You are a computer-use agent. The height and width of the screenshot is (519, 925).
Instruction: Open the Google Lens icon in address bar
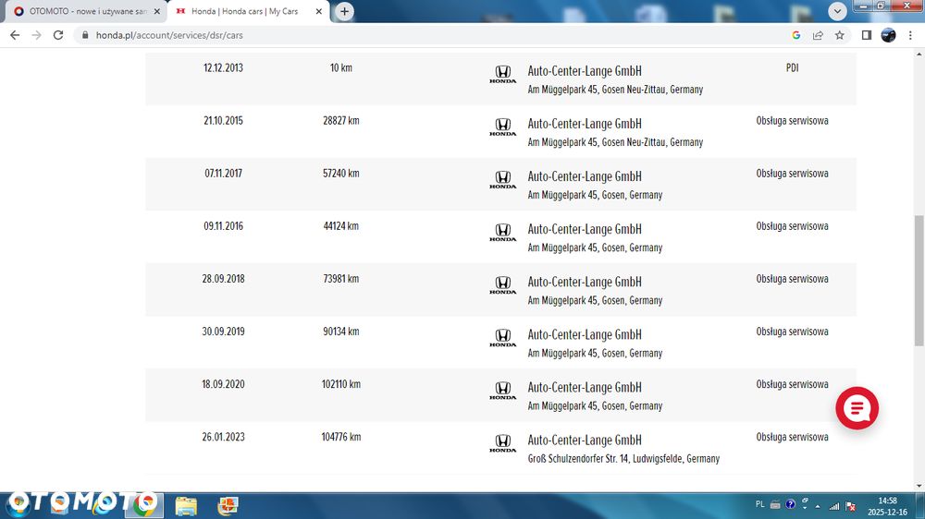[x=795, y=35]
